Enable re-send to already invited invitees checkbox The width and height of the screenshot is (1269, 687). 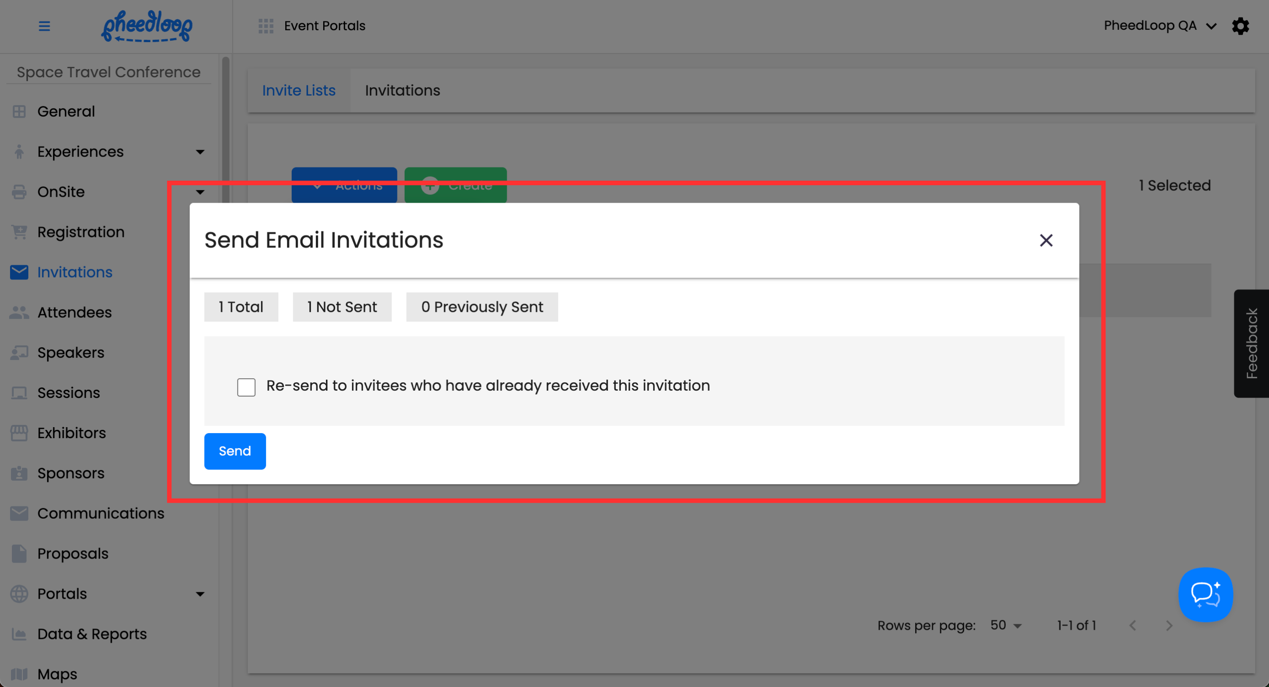click(x=246, y=387)
